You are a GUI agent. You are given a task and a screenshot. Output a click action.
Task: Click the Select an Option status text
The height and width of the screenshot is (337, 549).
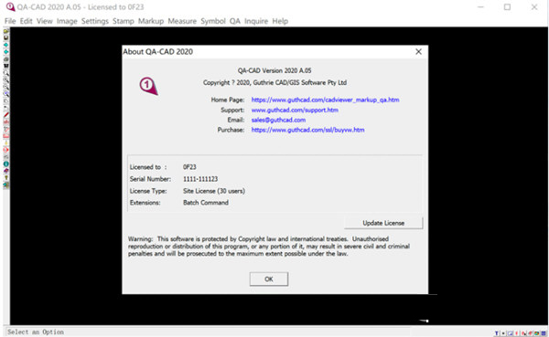click(36, 332)
